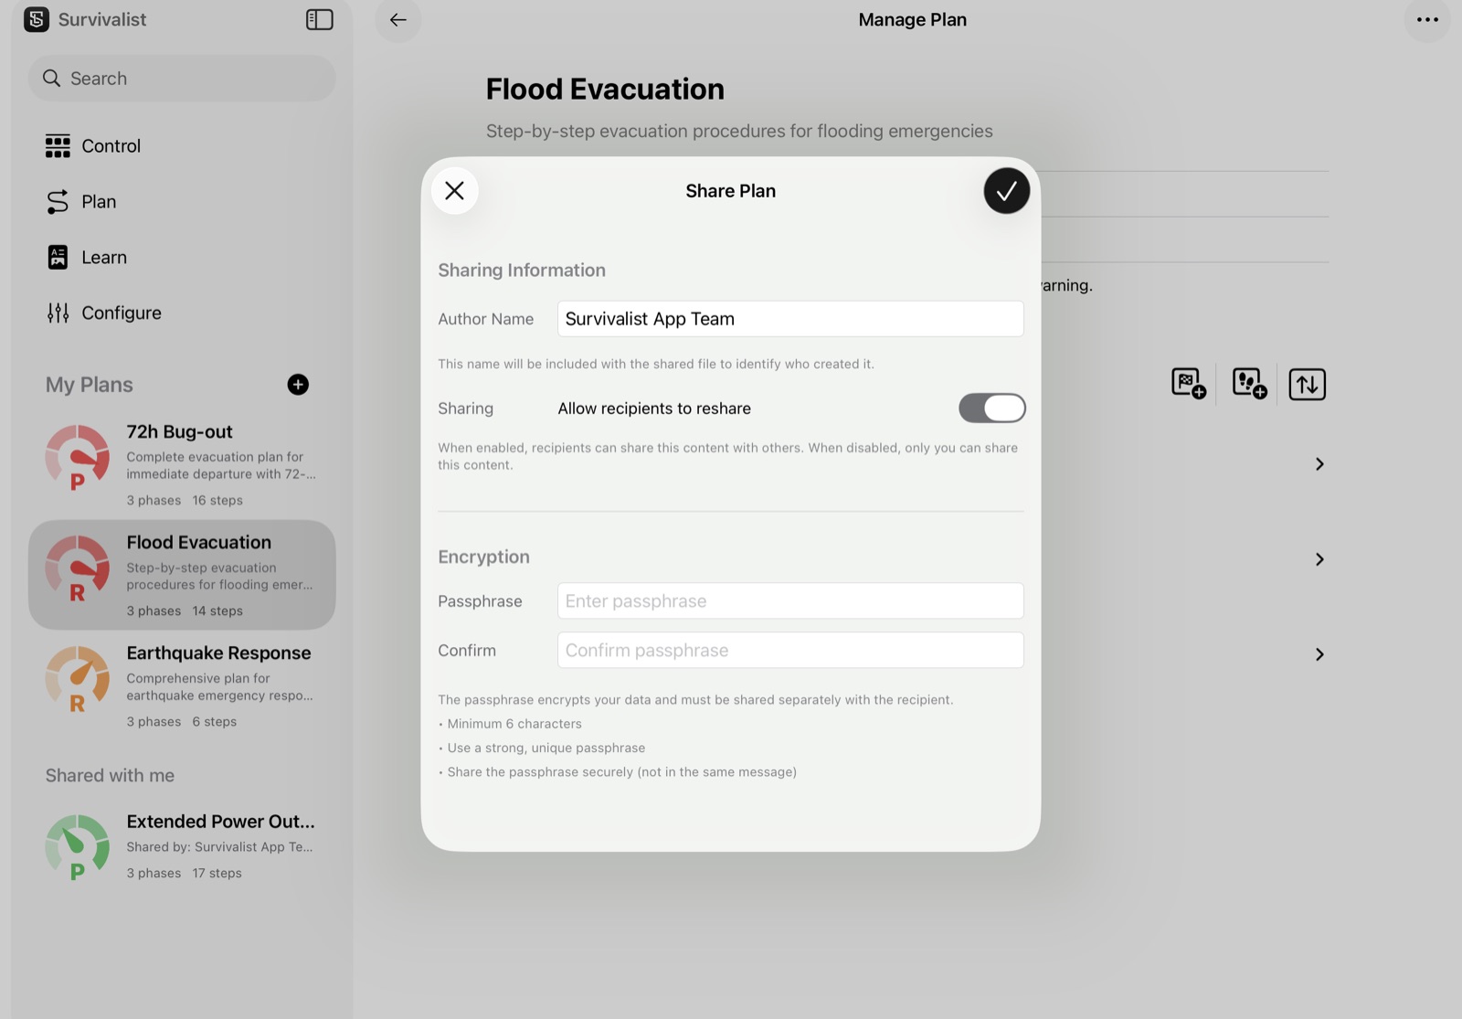Click the reorder up-down arrows icon
The image size is (1462, 1019).
[1307, 384]
